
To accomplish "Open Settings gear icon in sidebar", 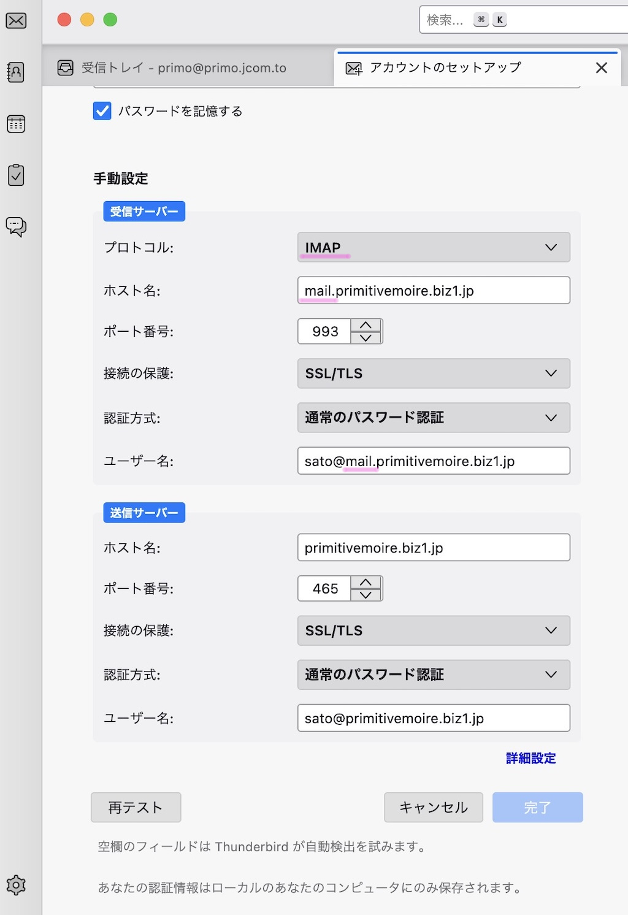I will [16, 885].
